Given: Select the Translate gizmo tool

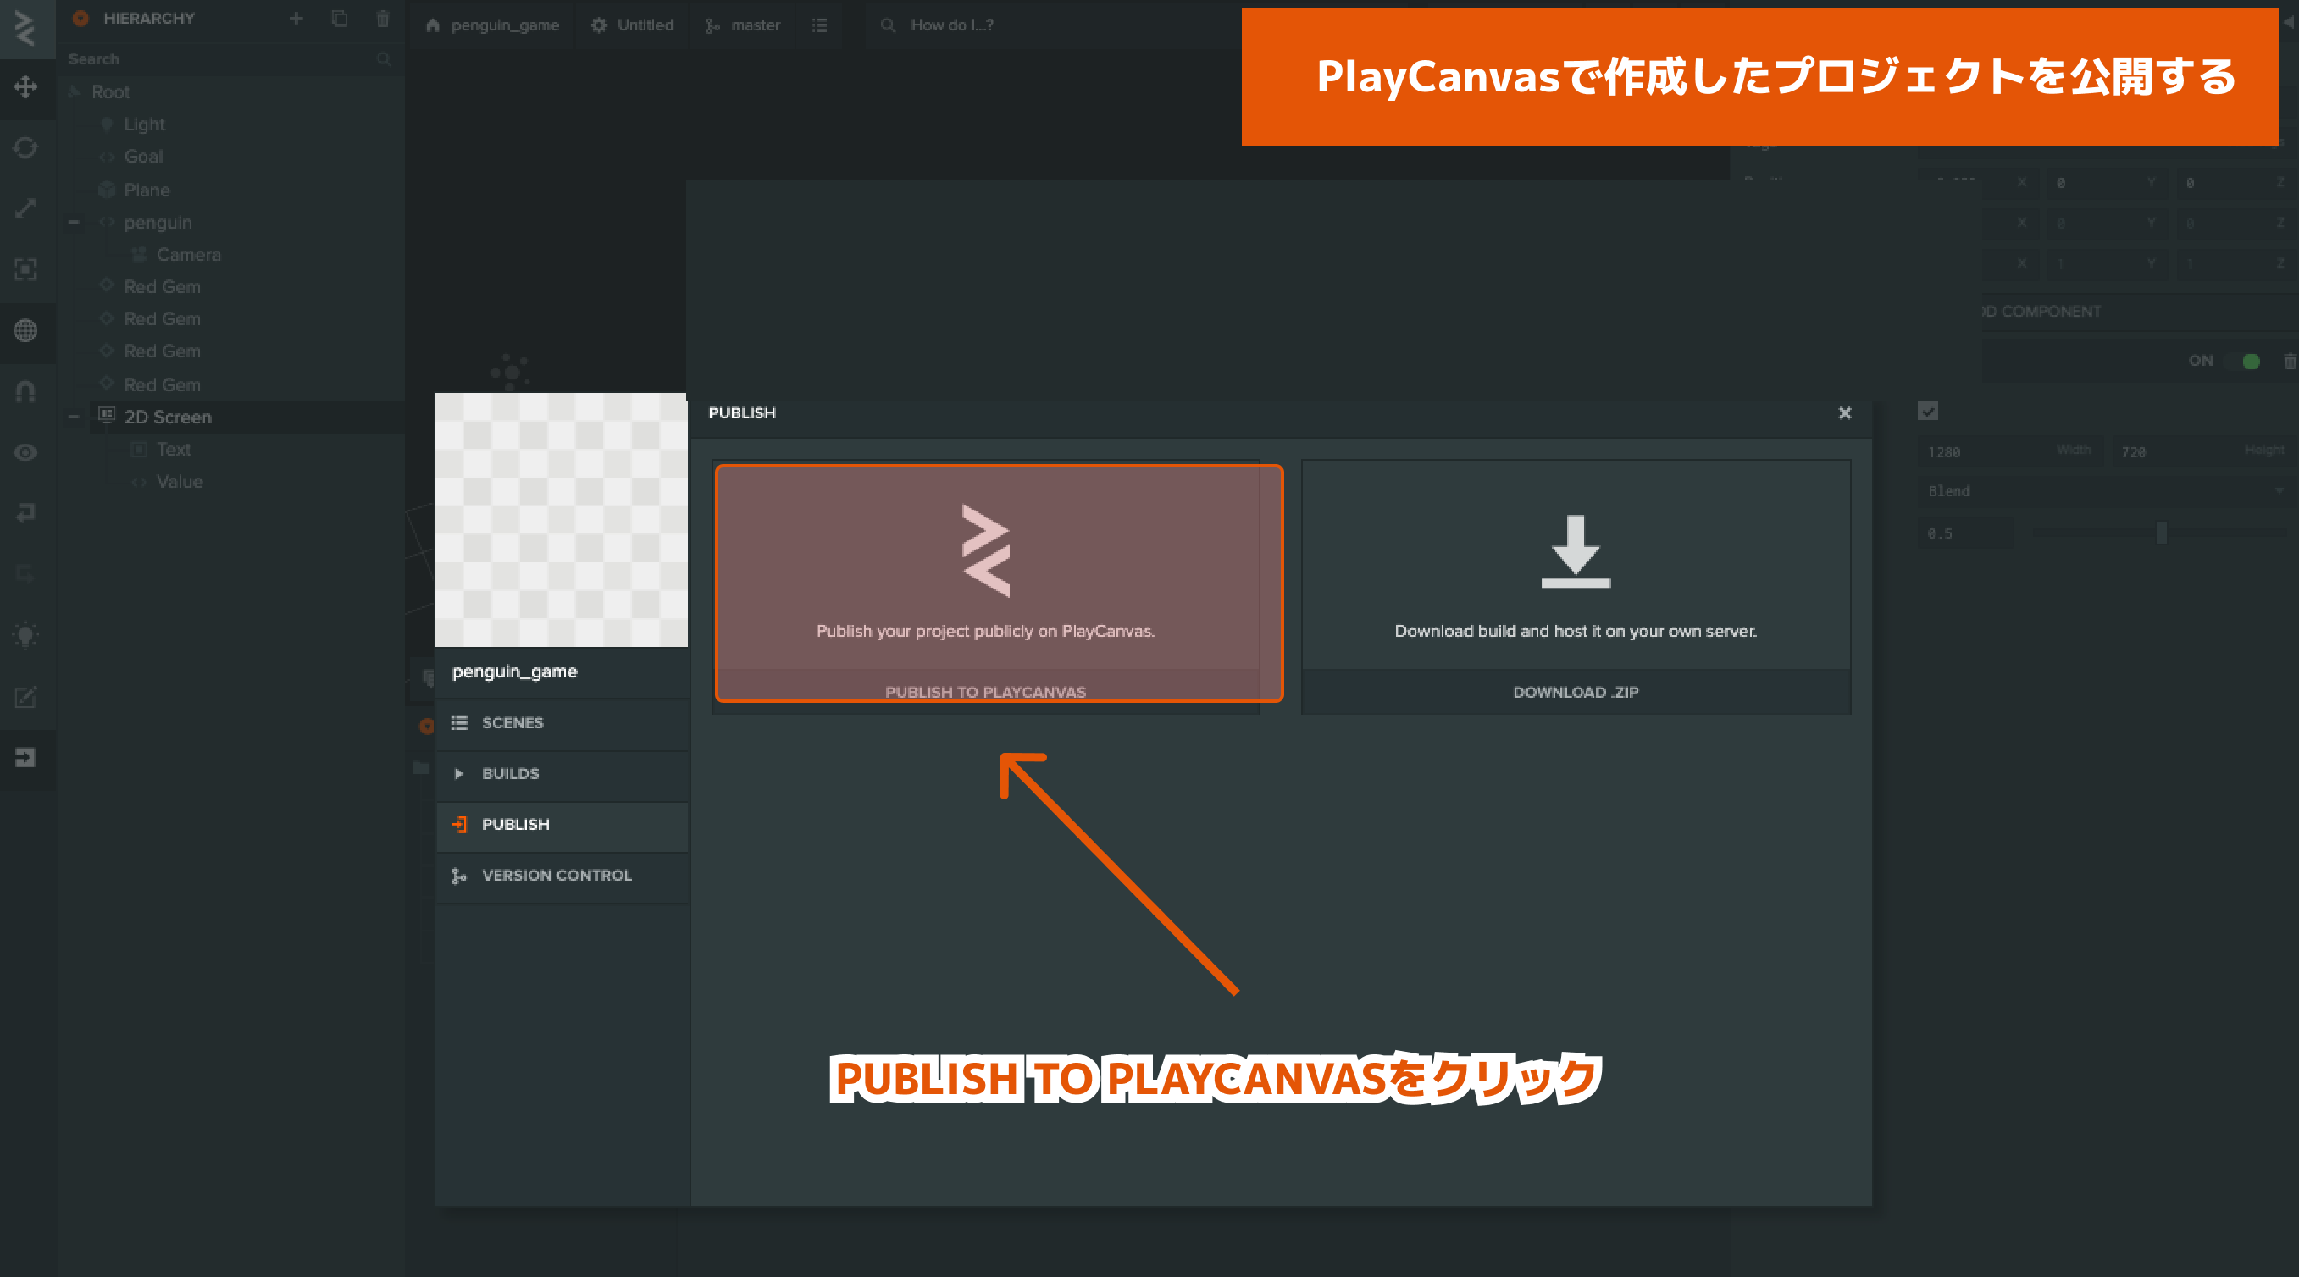Looking at the screenshot, I should [x=25, y=86].
